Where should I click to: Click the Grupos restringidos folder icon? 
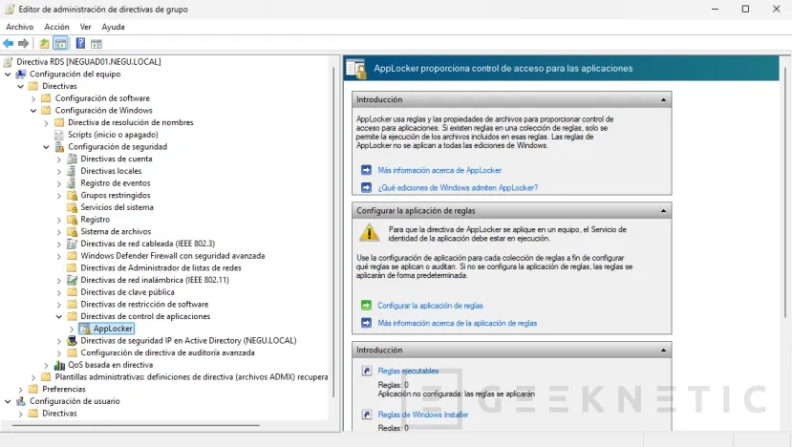[73, 195]
